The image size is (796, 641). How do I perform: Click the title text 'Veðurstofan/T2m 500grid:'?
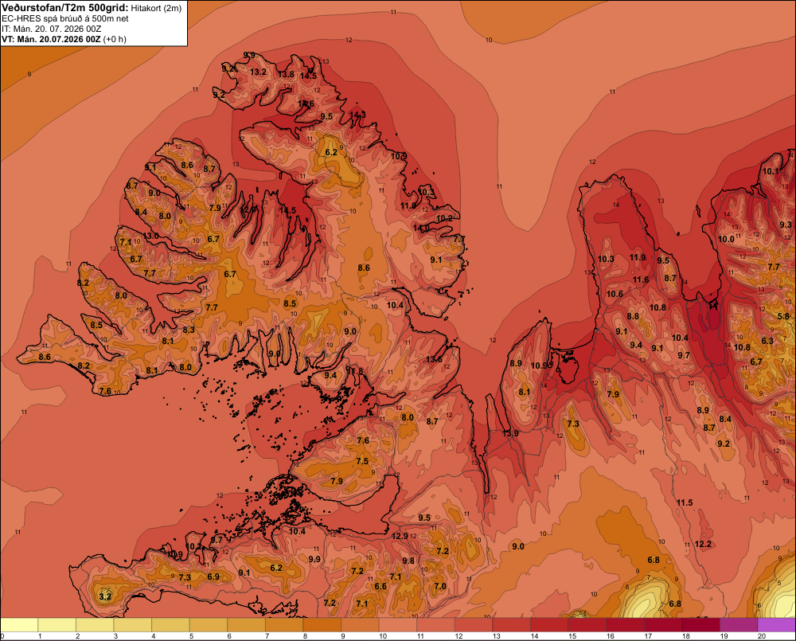tap(65, 8)
